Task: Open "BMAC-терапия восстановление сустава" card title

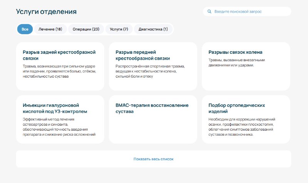Action: pyautogui.click(x=152, y=108)
